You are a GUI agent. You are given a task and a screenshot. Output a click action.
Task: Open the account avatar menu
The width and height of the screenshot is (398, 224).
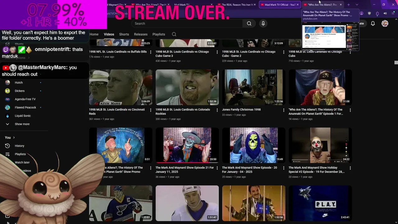click(385, 23)
